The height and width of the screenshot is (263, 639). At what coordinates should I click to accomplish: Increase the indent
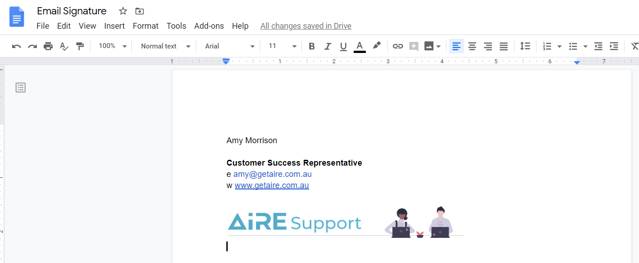(x=614, y=46)
